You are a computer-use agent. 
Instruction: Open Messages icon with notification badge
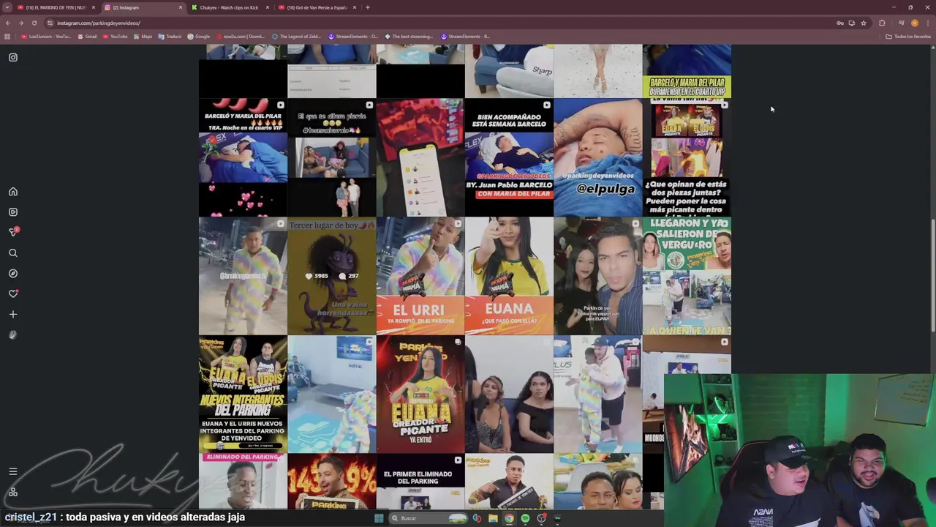pos(13,232)
